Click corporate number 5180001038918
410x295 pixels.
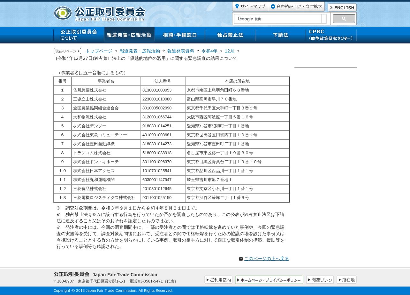(157, 153)
